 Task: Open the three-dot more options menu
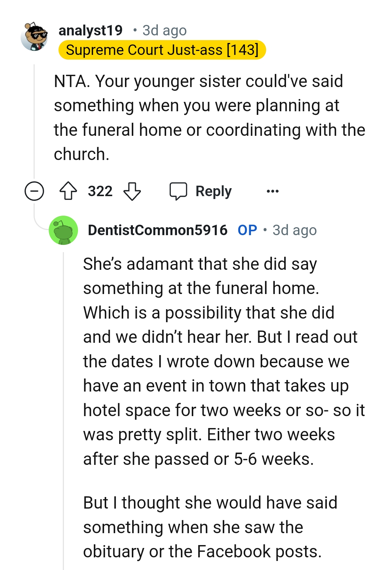pyautogui.click(x=273, y=191)
